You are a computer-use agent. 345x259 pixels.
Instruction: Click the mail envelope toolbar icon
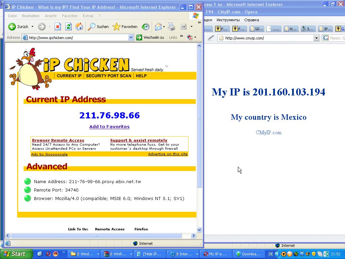[x=158, y=27]
